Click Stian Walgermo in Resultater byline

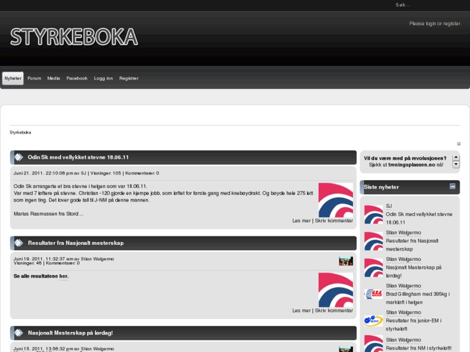tap(98, 259)
